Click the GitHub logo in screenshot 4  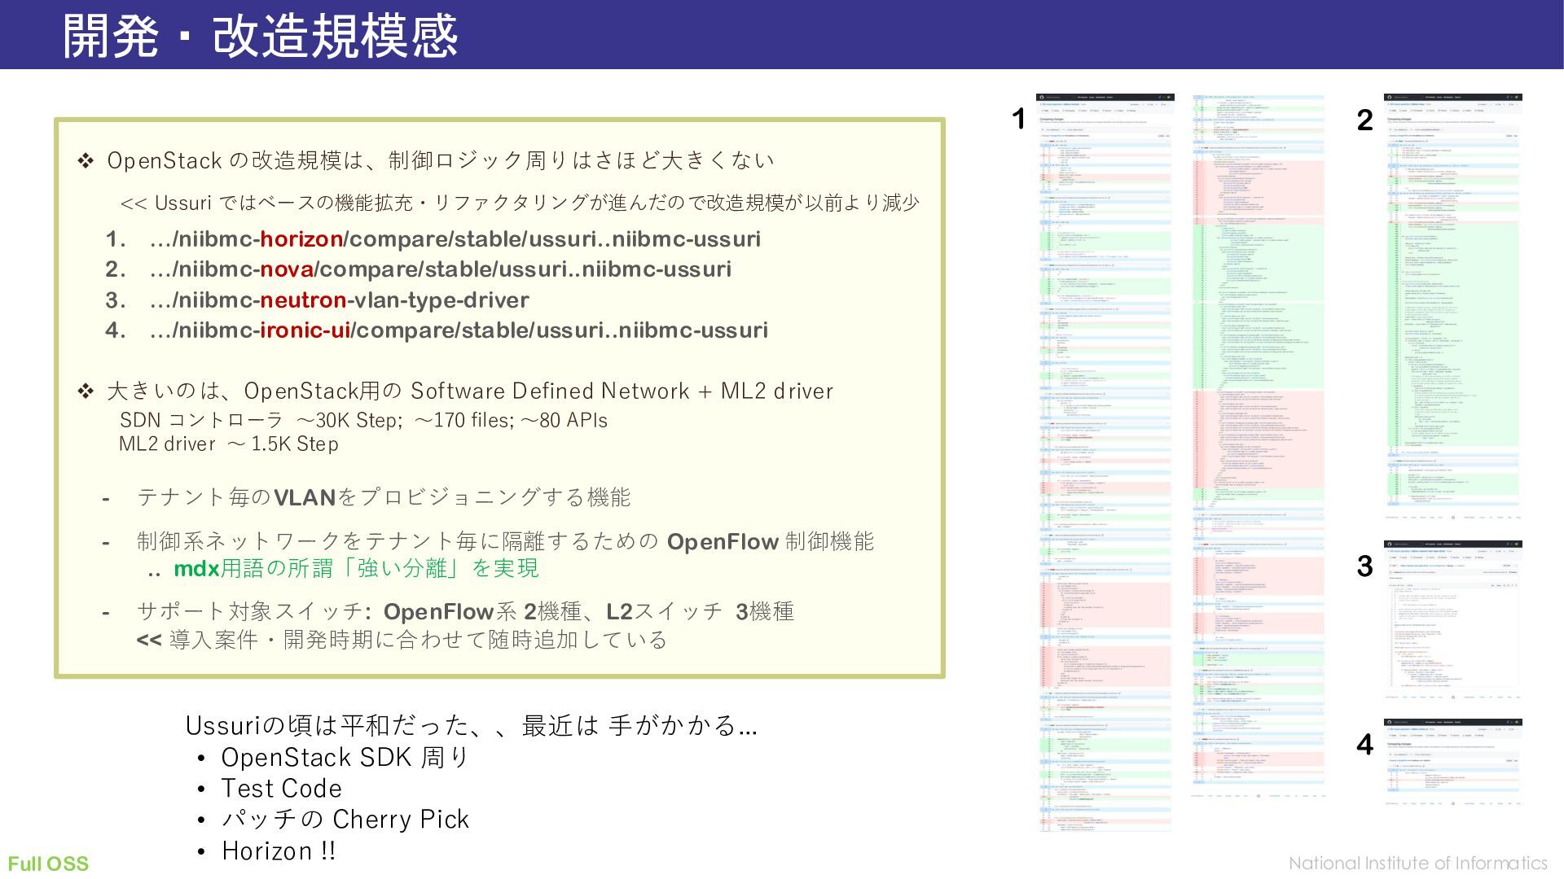click(1389, 722)
